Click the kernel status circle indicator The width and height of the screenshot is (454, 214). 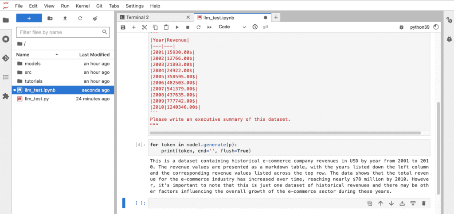coord(436,27)
